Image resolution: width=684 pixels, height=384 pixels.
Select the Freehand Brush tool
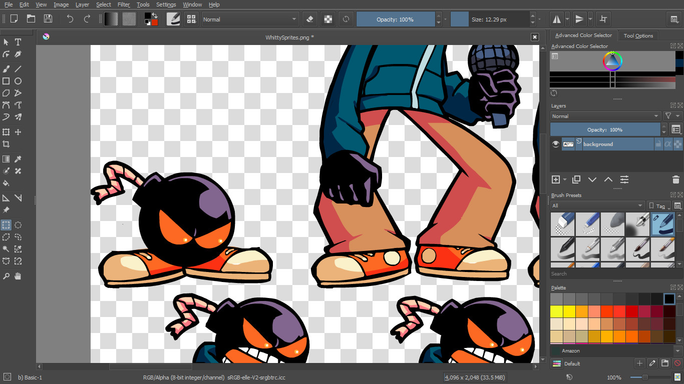6,69
